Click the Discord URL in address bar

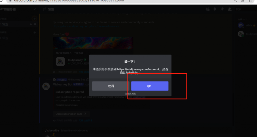click(x=69, y=1)
